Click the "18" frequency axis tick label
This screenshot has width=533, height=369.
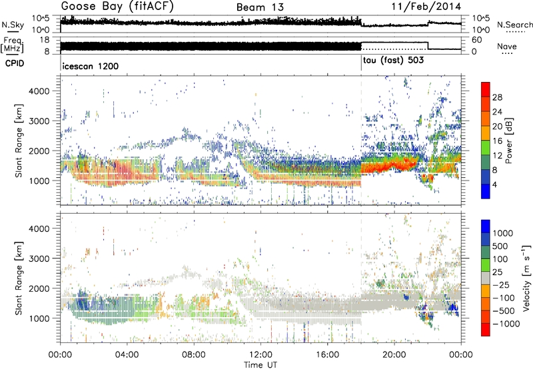[45, 40]
